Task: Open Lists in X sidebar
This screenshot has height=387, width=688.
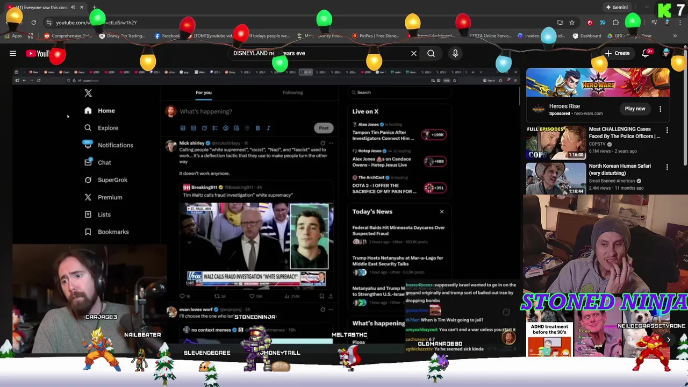Action: (97, 214)
